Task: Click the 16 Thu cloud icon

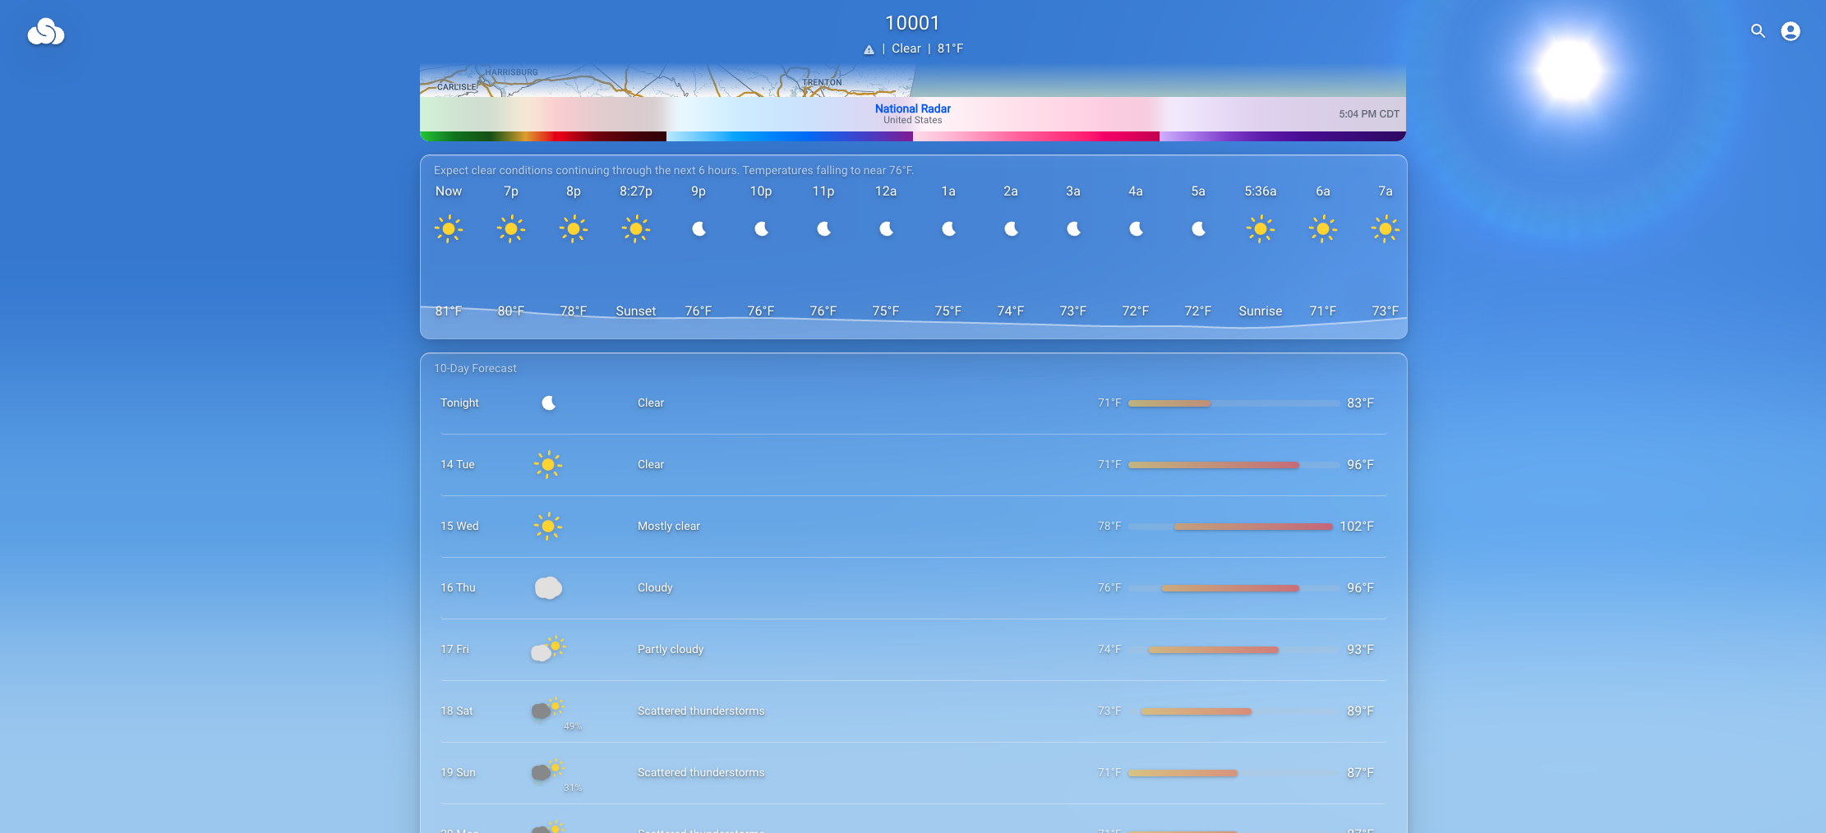Action: coord(548,588)
